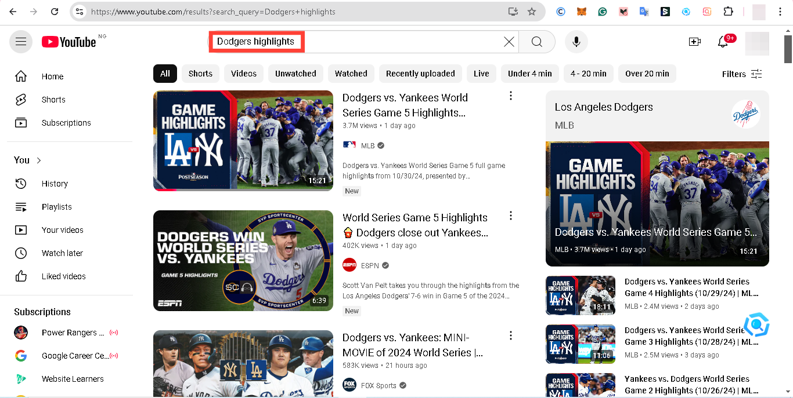Open World Series Game 5 Highlights ESPN title

pos(416,225)
